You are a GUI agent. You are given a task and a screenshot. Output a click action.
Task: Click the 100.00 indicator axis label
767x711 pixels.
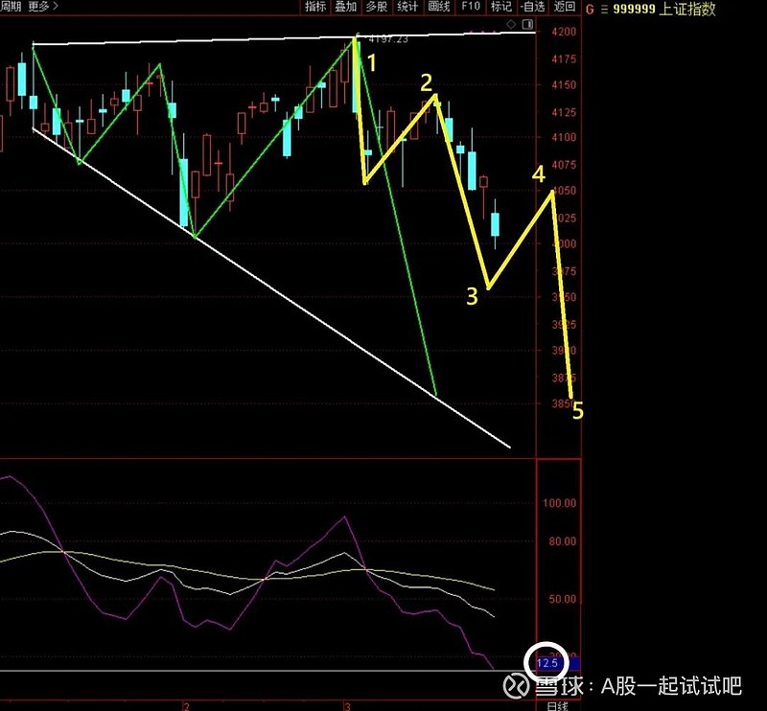(x=560, y=503)
